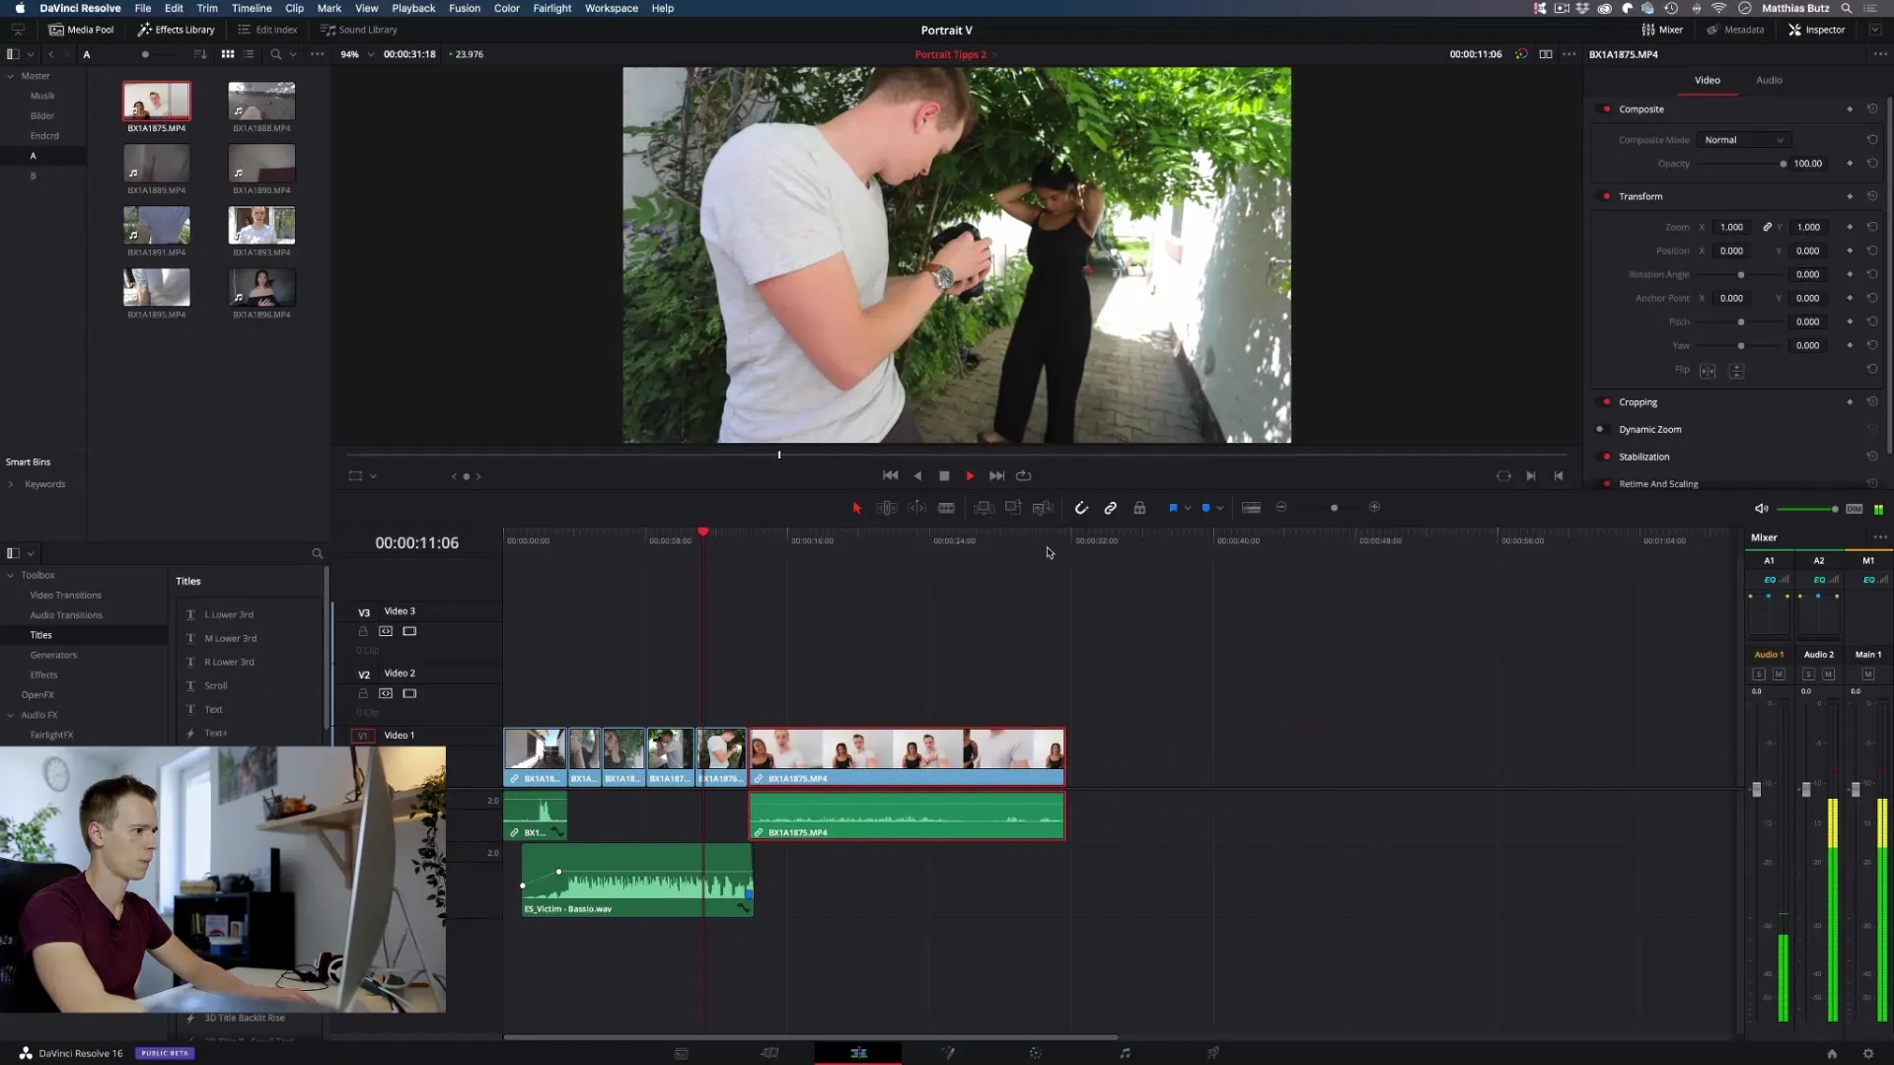This screenshot has width=1894, height=1065.
Task: Open the Sound Library panel
Action: (359, 30)
